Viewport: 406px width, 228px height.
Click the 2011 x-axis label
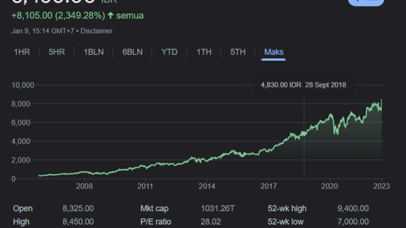pyautogui.click(x=145, y=186)
